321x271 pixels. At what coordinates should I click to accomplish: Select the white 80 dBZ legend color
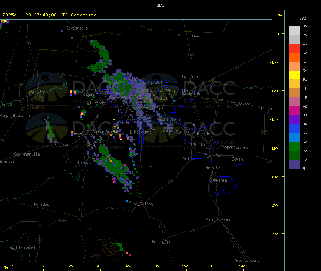point(294,31)
